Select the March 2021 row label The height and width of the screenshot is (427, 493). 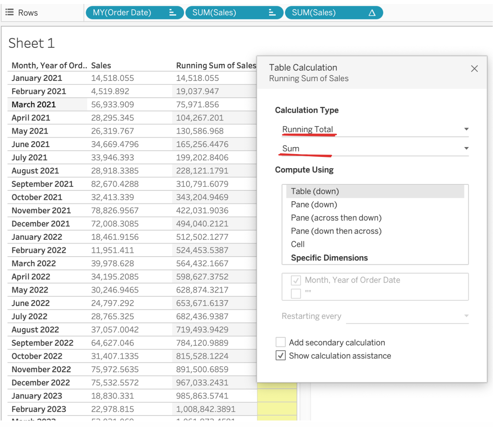[34, 105]
